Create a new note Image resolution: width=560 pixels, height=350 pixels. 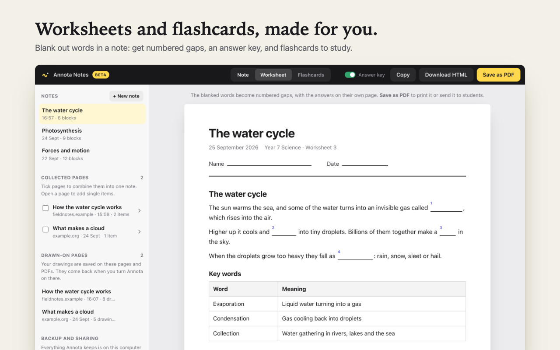(x=126, y=96)
